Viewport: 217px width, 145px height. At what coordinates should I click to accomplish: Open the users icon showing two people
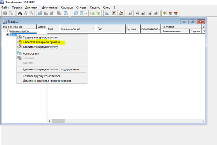pos(121,13)
